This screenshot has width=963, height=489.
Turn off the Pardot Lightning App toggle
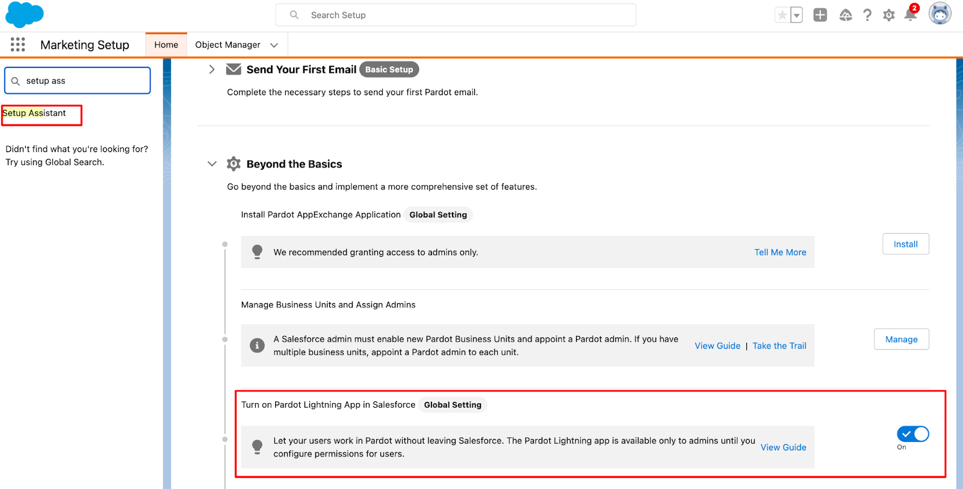(x=912, y=434)
